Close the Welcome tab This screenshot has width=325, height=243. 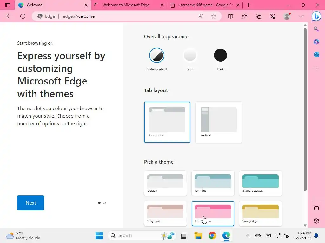86,5
